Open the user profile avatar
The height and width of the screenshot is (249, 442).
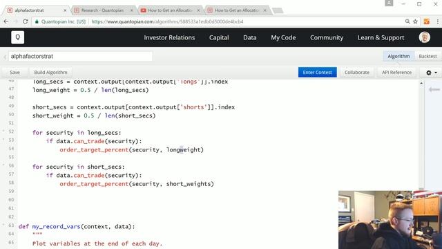click(x=424, y=37)
